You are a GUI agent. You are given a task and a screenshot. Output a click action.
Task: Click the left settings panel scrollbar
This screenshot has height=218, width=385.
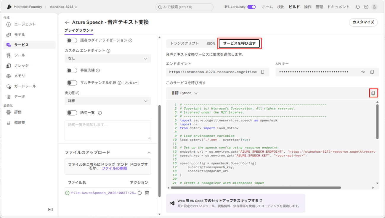160,151
